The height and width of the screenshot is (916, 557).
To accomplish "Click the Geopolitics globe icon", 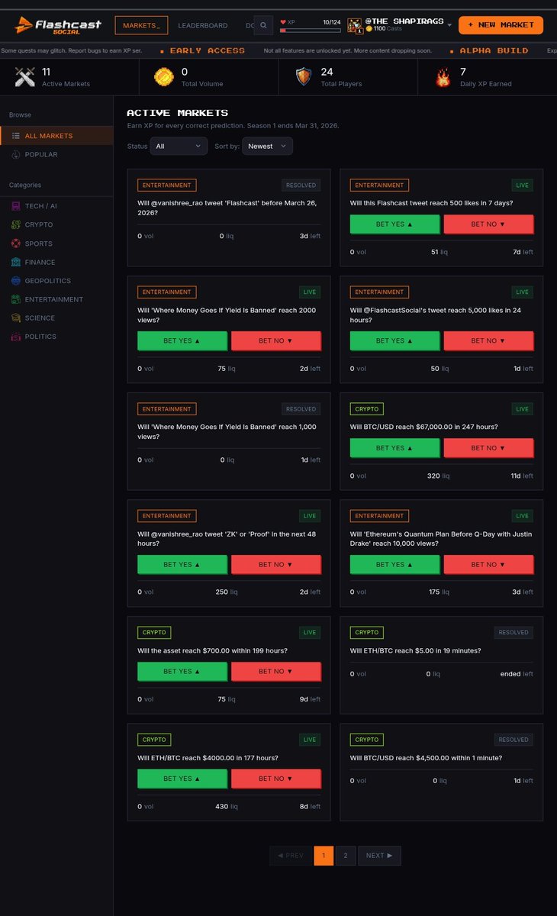I will pyautogui.click(x=16, y=281).
